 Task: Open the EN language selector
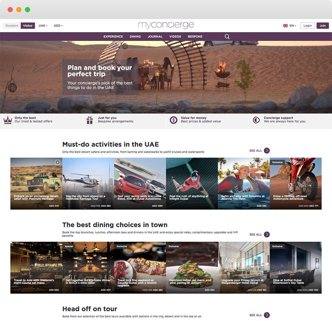[x=289, y=26]
